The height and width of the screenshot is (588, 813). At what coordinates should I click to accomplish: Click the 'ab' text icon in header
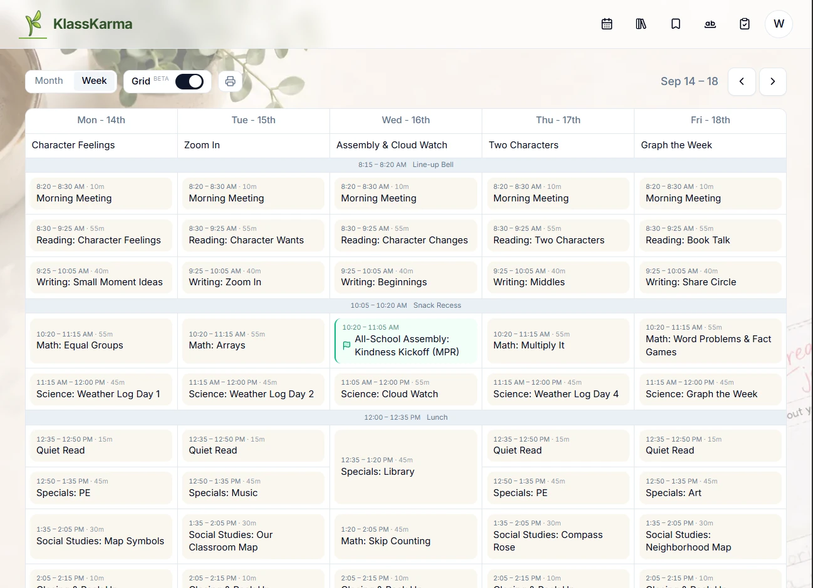coord(710,24)
